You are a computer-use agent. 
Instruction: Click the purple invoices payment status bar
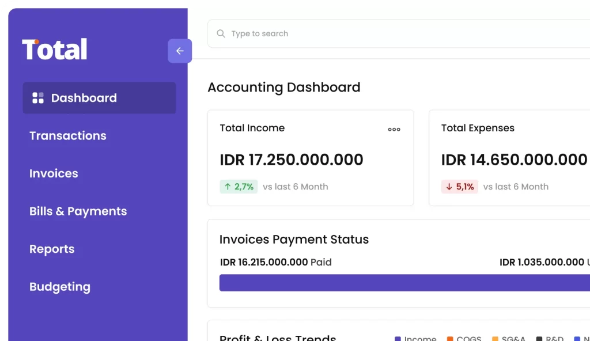coord(403,283)
